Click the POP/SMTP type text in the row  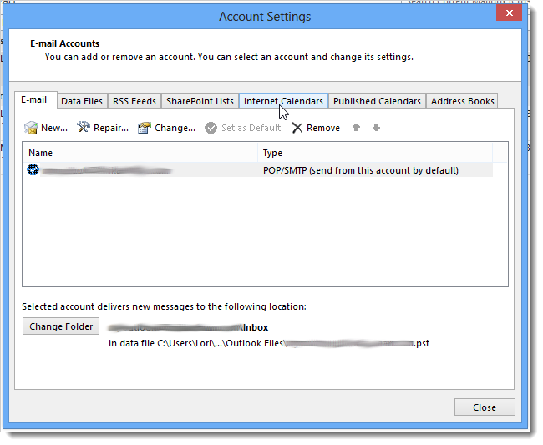tap(361, 170)
